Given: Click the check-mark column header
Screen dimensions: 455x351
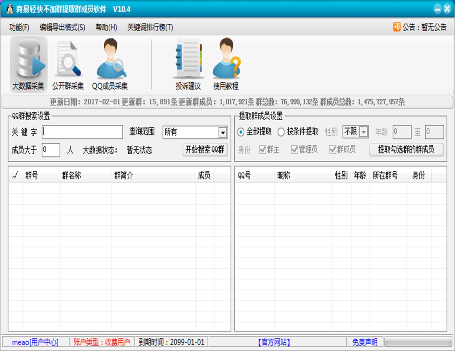Looking at the screenshot, I should pos(15,175).
